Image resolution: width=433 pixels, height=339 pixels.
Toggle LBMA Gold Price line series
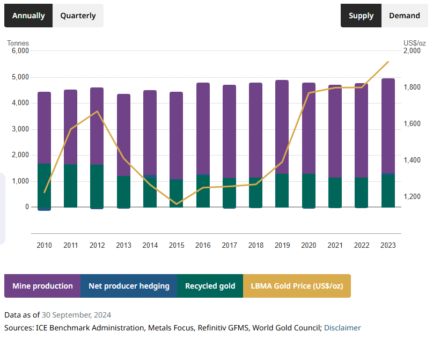coord(297,286)
